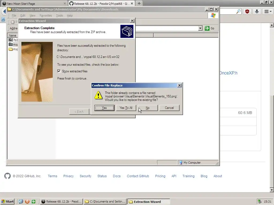Open the View menu in Explorer window
Image resolution: width=274 pixels, height=205 pixels.
[x=32, y=15]
